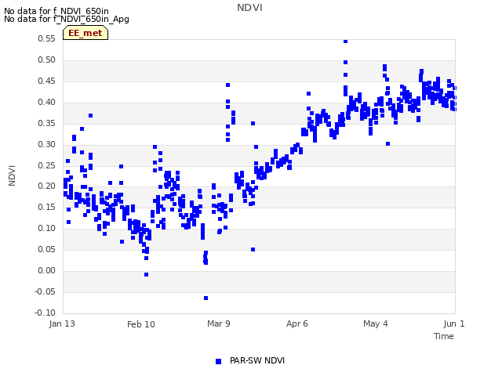Click the -0.05 y-axis tick label

click(x=45, y=291)
